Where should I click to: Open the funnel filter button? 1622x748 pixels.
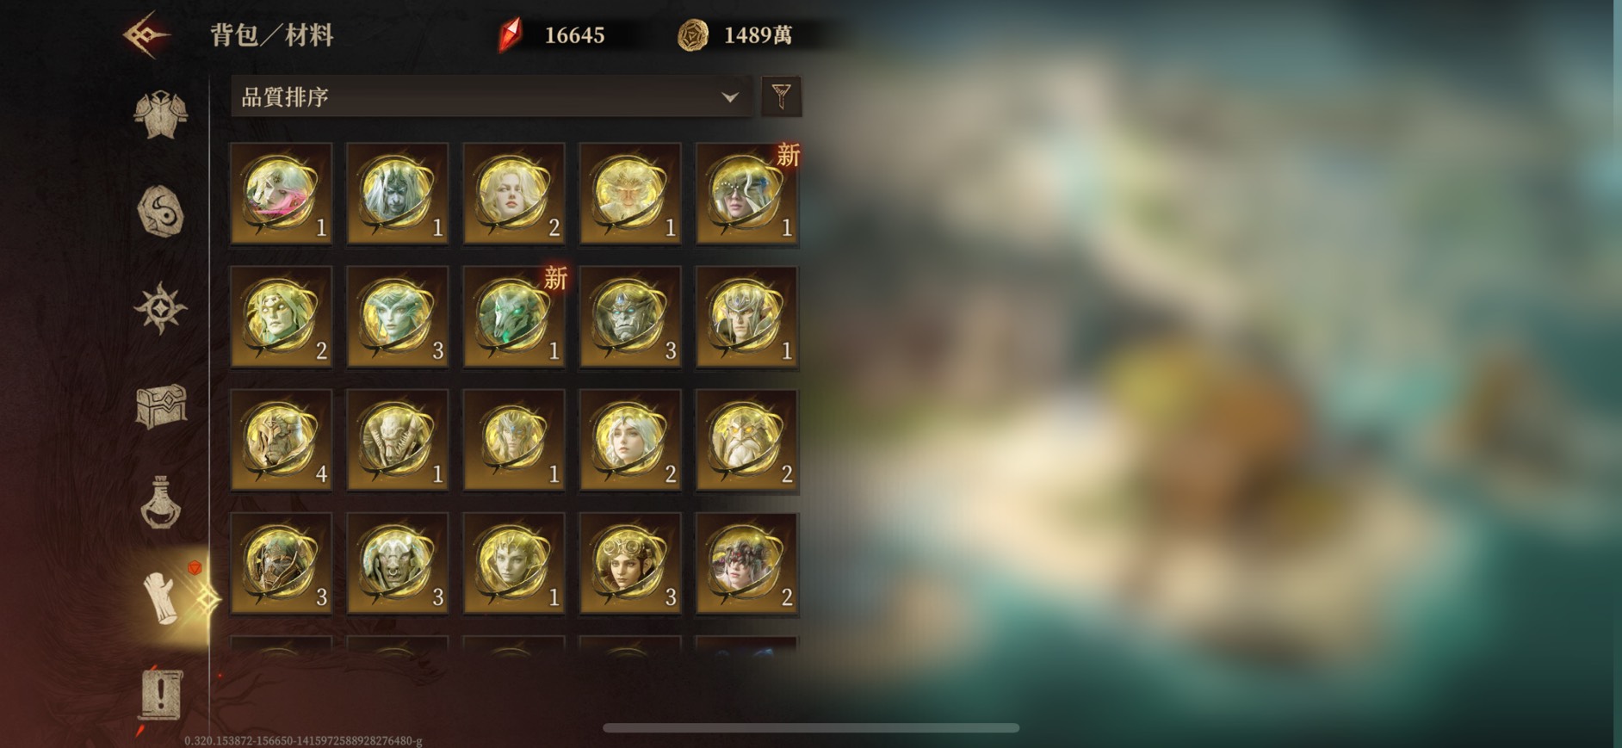pyautogui.click(x=781, y=96)
